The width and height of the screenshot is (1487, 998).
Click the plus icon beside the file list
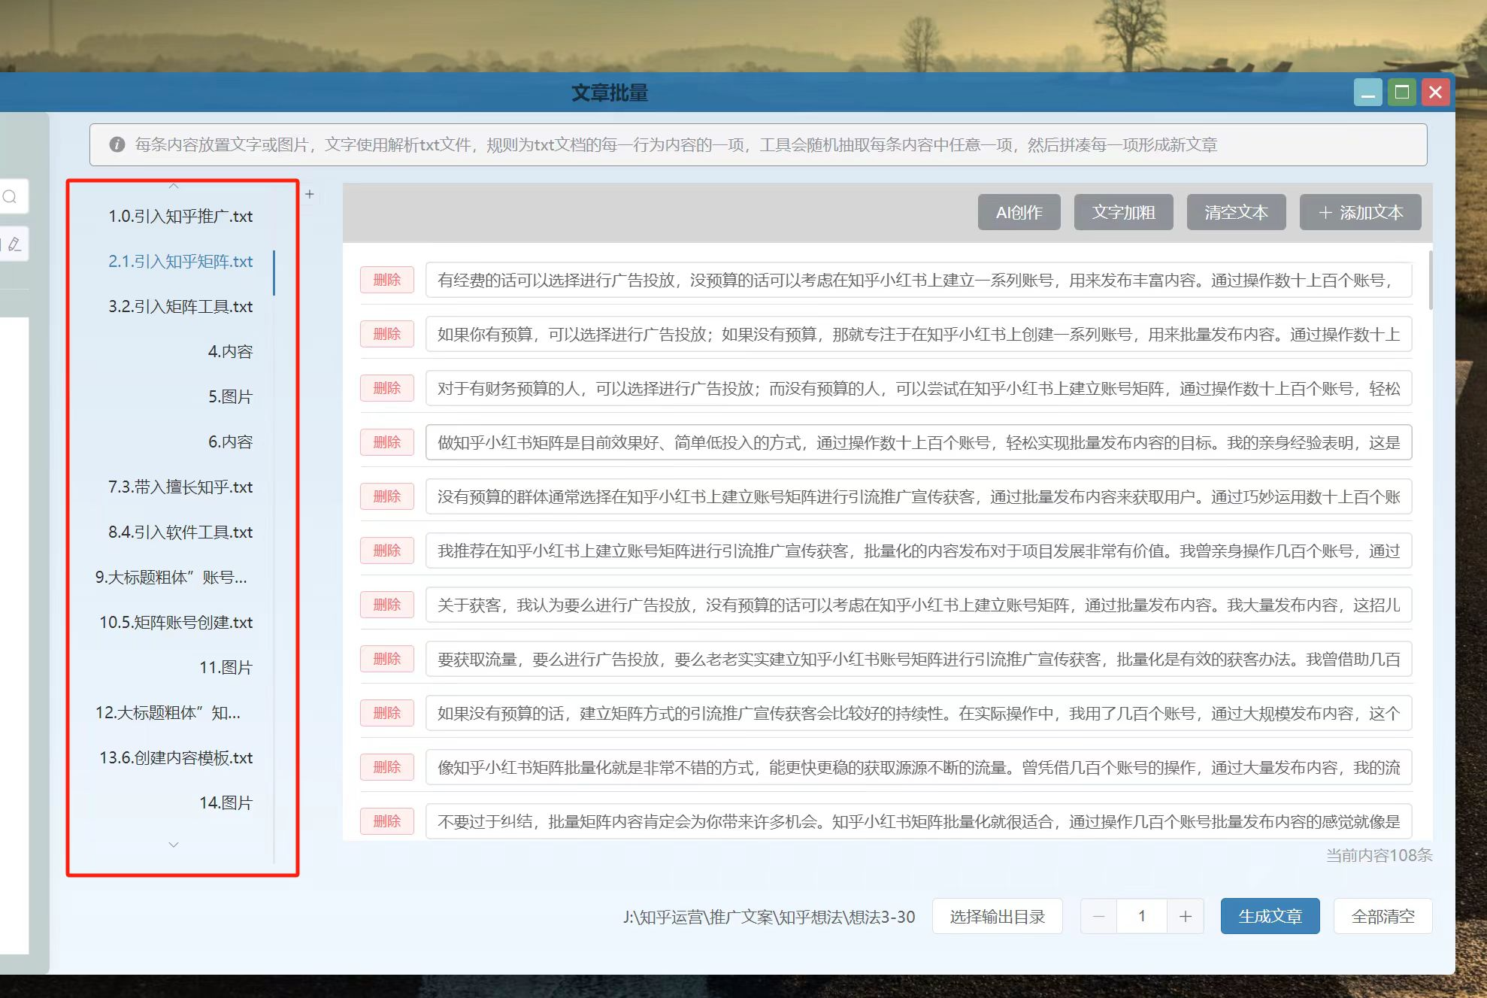coord(309,194)
